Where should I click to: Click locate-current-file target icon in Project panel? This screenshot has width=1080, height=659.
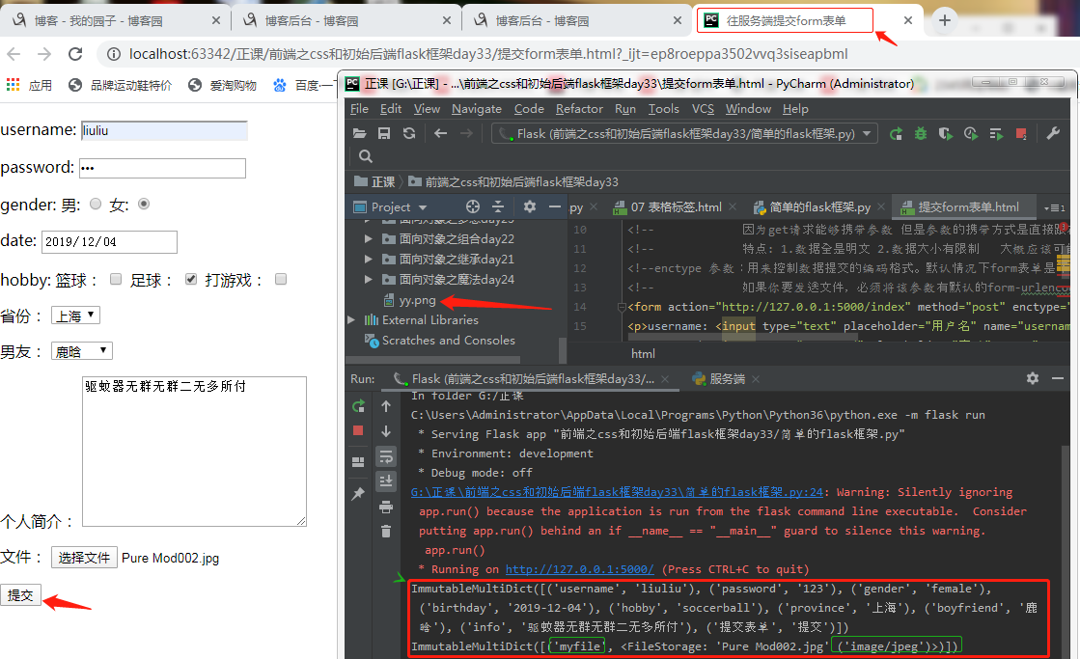tap(473, 206)
